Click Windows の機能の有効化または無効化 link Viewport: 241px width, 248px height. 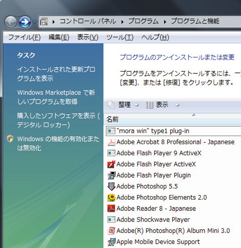coord(58,144)
